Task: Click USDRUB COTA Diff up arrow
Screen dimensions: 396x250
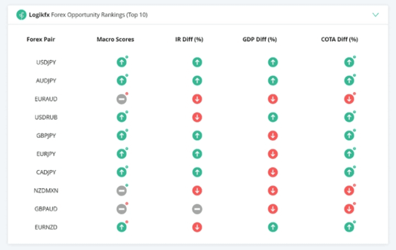Action: pyautogui.click(x=349, y=117)
